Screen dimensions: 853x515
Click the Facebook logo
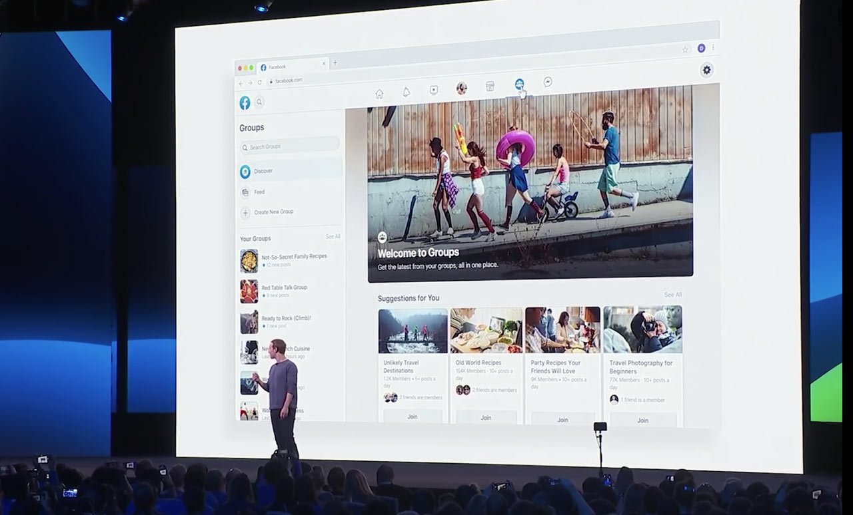[245, 102]
